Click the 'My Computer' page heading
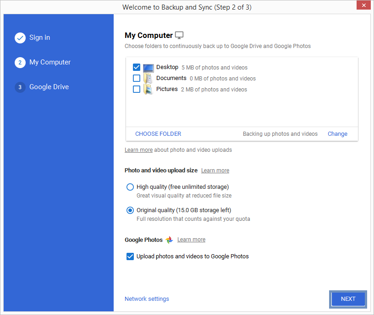The image size is (374, 315). click(148, 36)
